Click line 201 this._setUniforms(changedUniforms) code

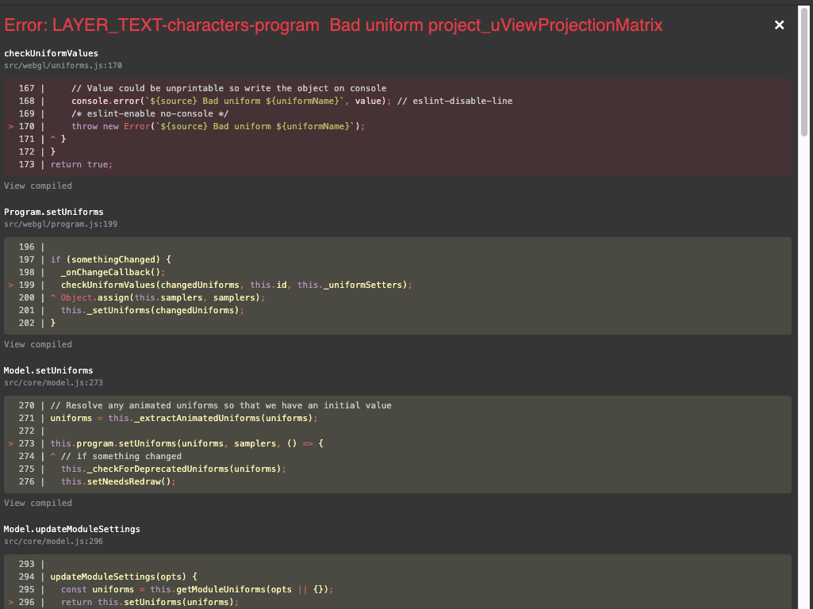[152, 311]
